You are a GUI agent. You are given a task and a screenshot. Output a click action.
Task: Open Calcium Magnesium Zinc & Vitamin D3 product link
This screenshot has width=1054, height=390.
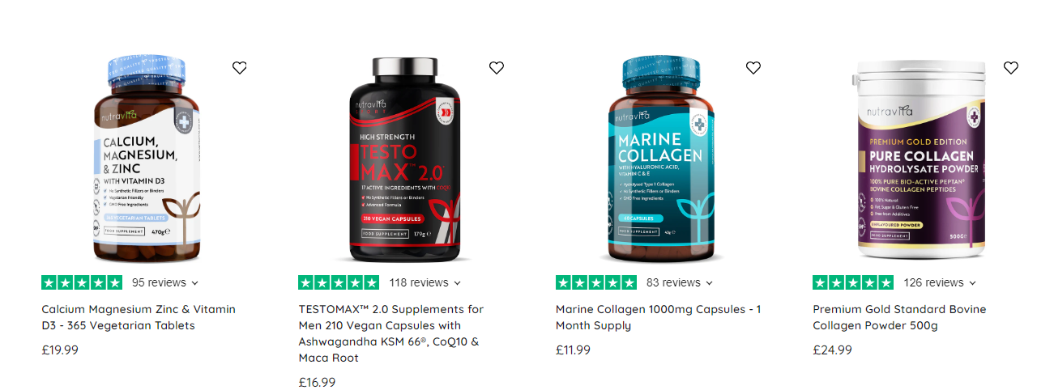coord(139,317)
